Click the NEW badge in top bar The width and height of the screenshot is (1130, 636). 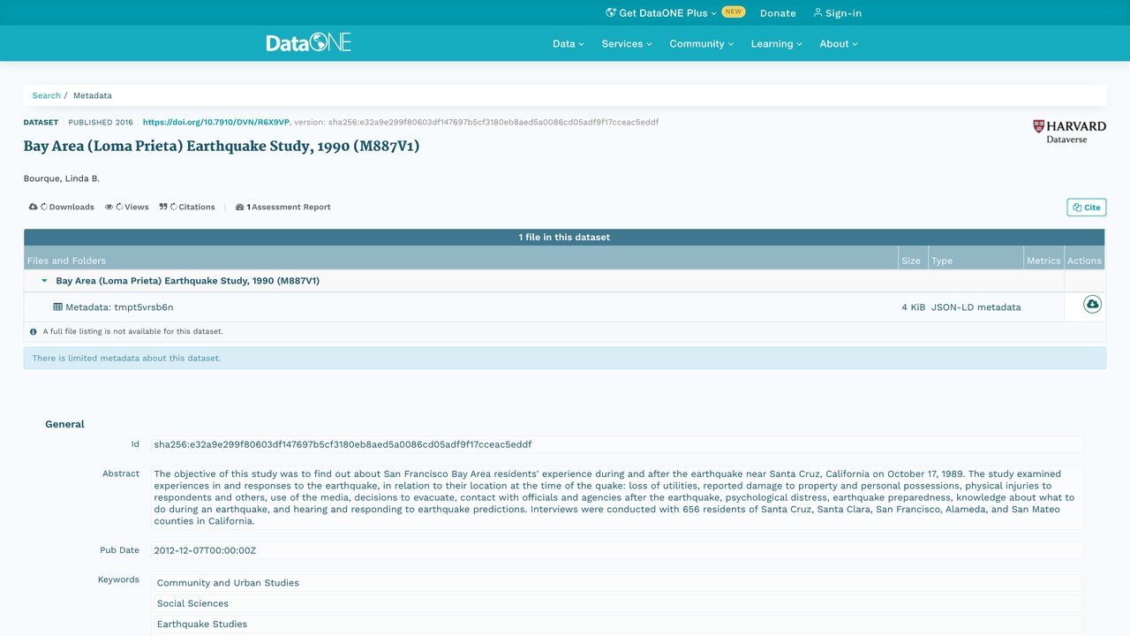point(734,12)
